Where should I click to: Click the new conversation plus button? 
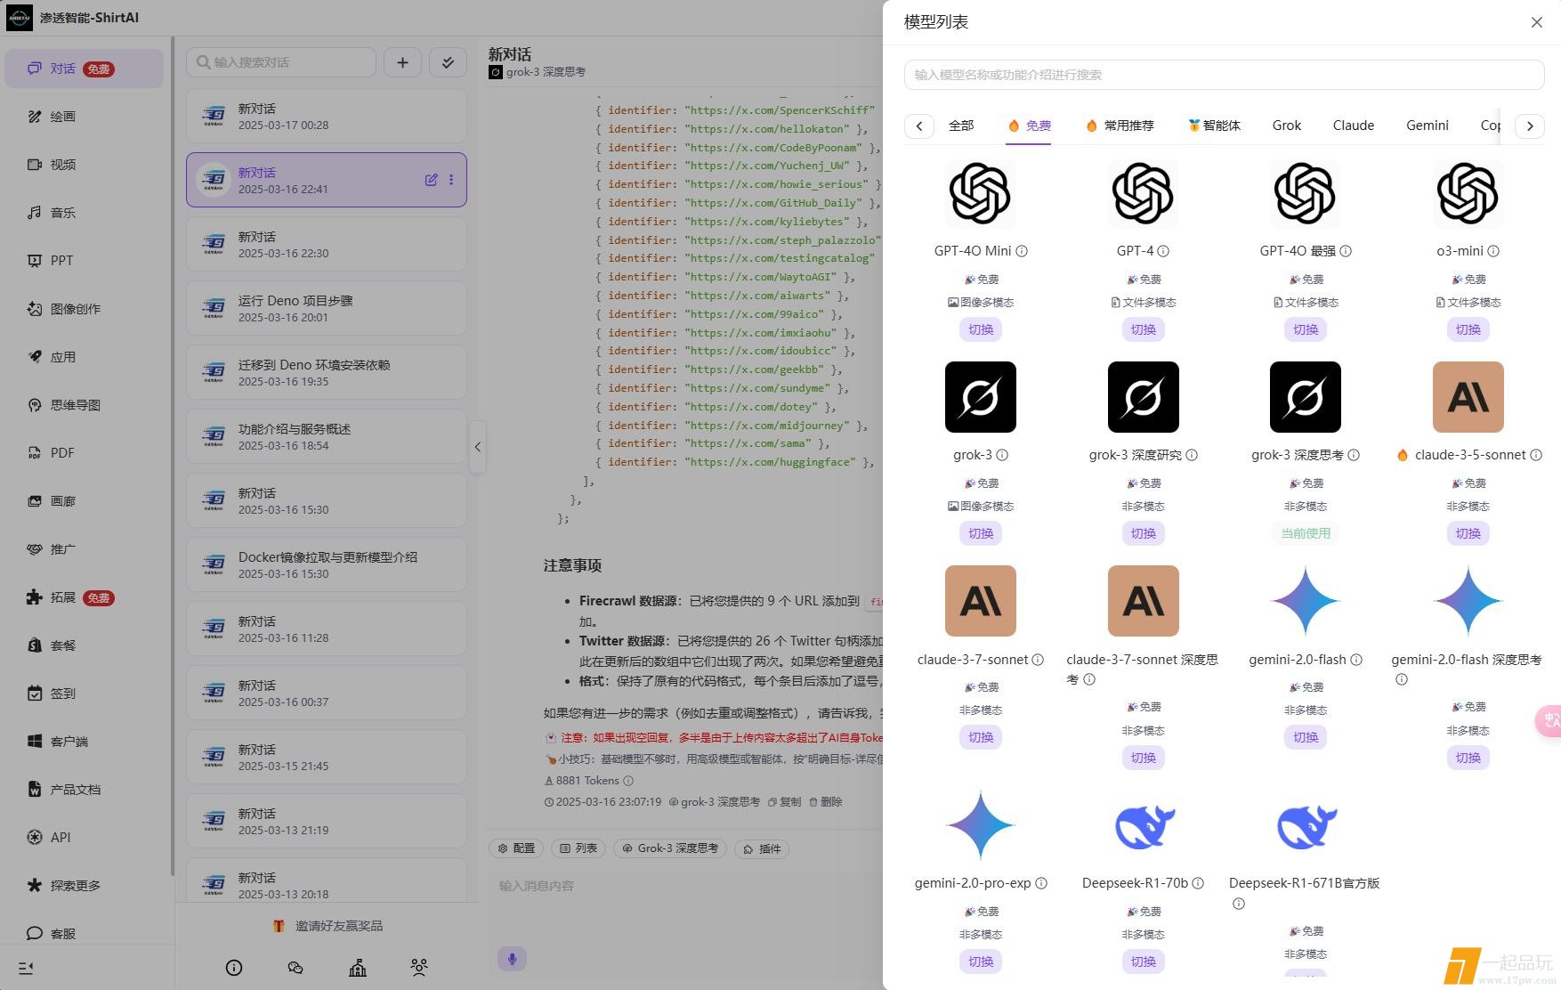(402, 62)
